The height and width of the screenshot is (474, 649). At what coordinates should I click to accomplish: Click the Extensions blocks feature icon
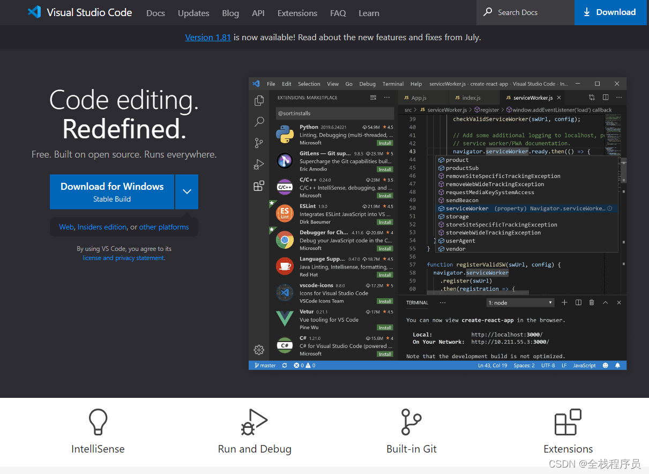tap(568, 422)
